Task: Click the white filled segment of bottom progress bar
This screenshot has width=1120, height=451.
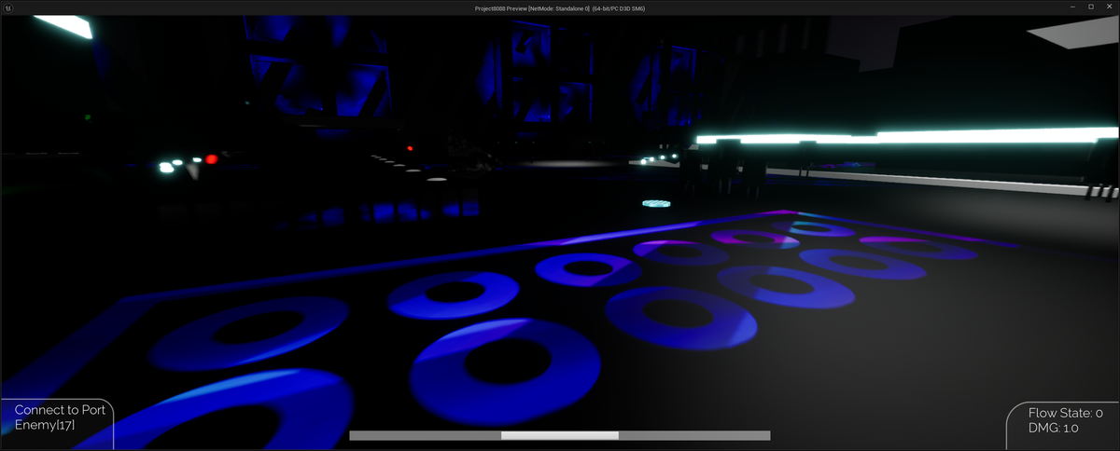Action: pyautogui.click(x=560, y=435)
